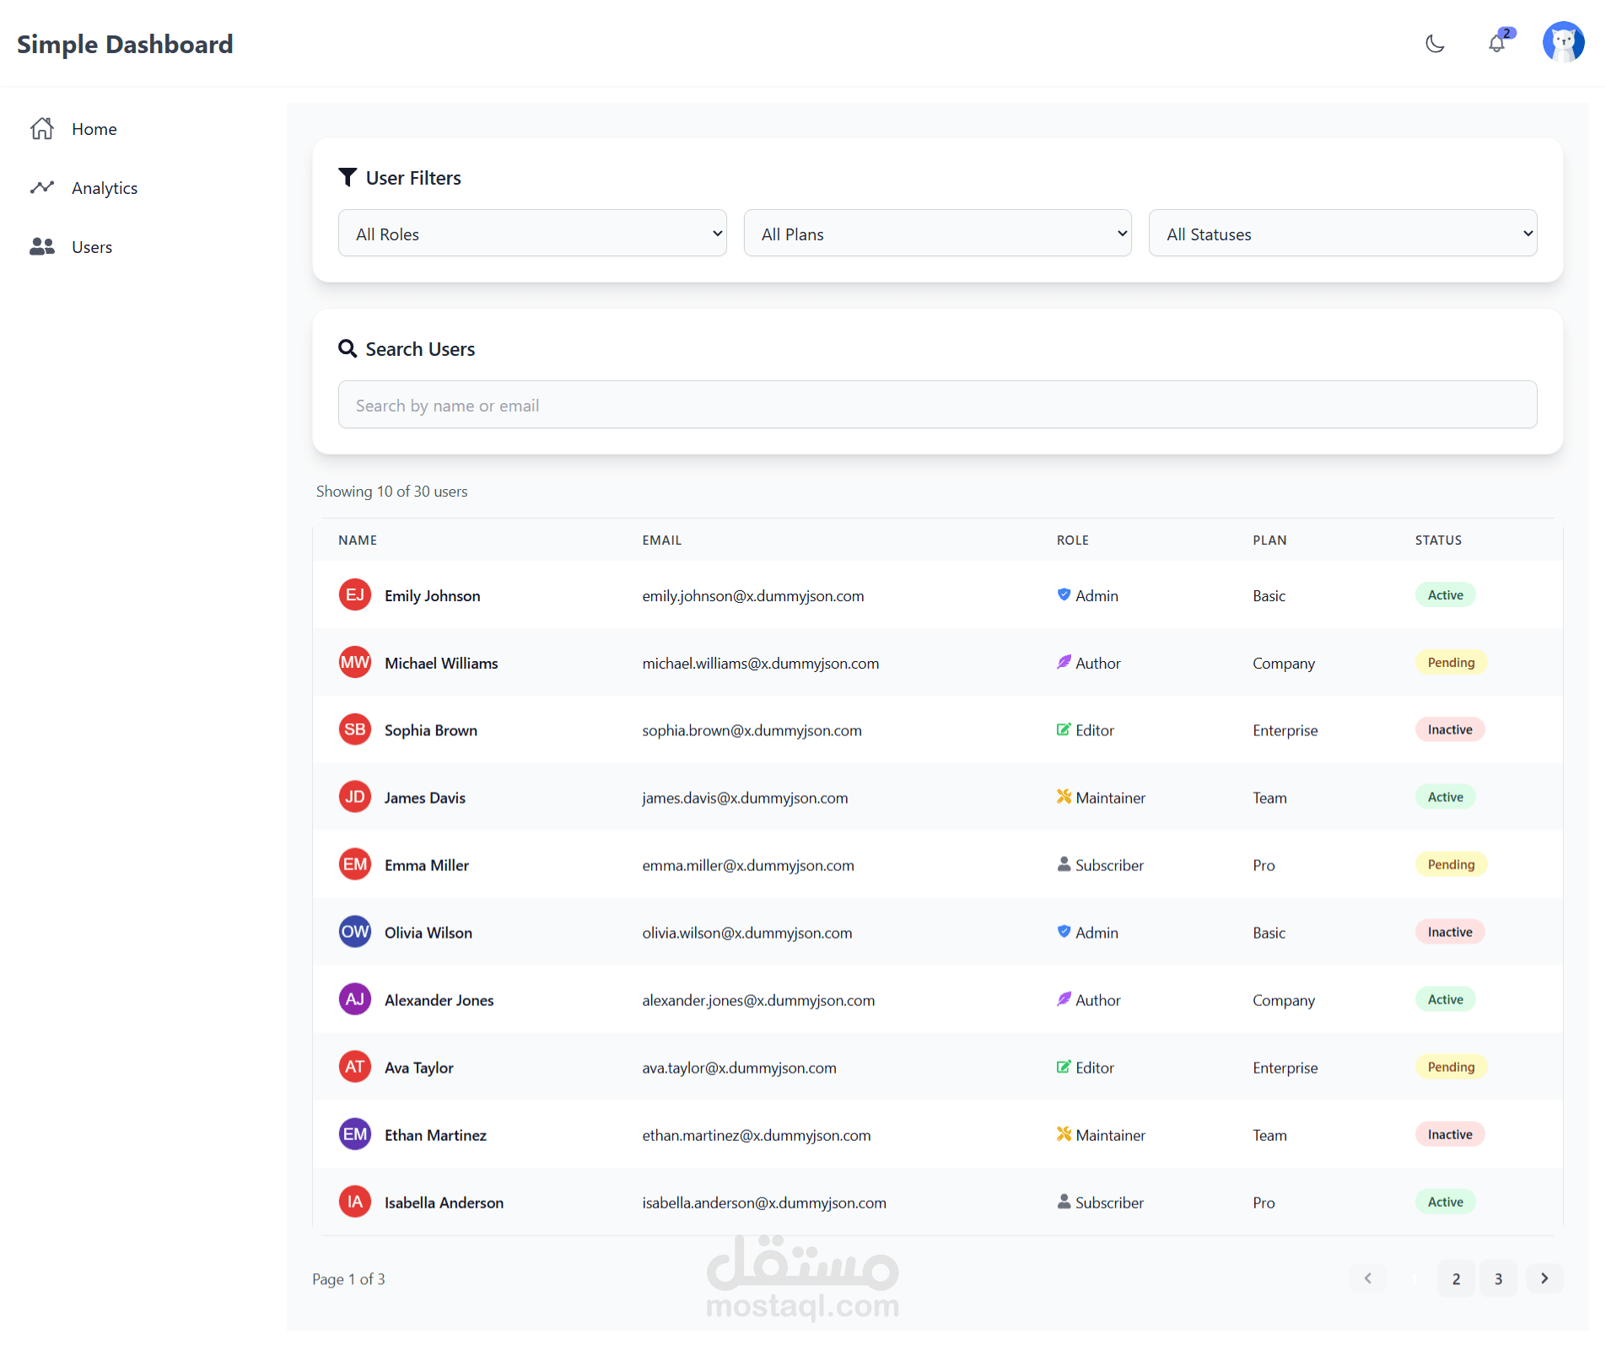Click email emily.johnson@x.dummyjson.com
1606x1350 pixels.
pos(753,595)
